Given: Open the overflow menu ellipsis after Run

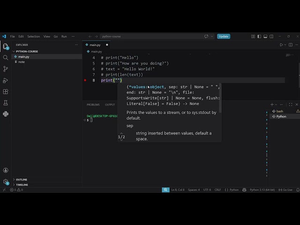Looking at the screenshot, I should coord(73,37).
